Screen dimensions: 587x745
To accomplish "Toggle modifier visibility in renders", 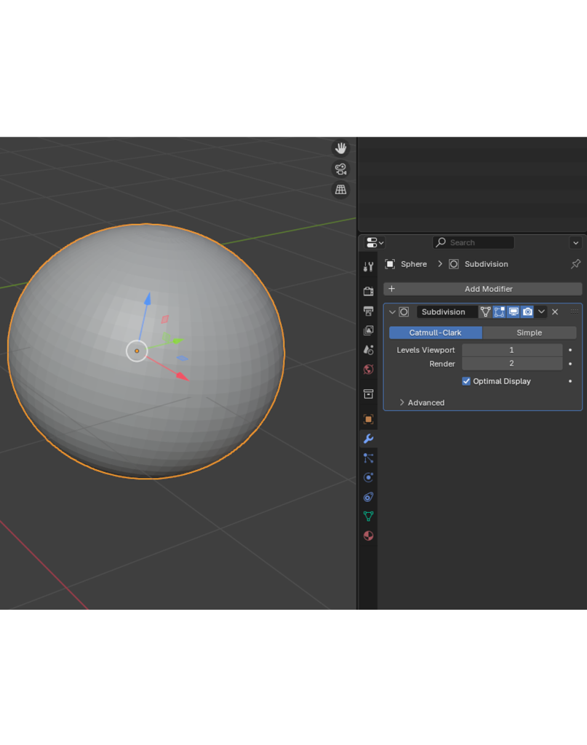I will (x=527, y=312).
